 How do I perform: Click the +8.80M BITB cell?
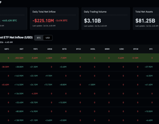pos(63,85)
